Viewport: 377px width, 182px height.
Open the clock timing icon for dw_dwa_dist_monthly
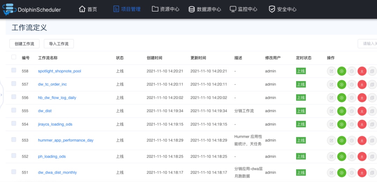coord(352,173)
